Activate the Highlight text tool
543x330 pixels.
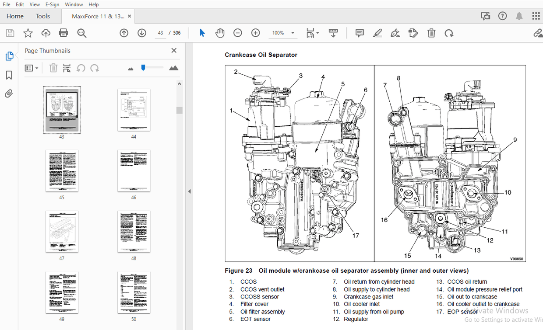tap(377, 33)
